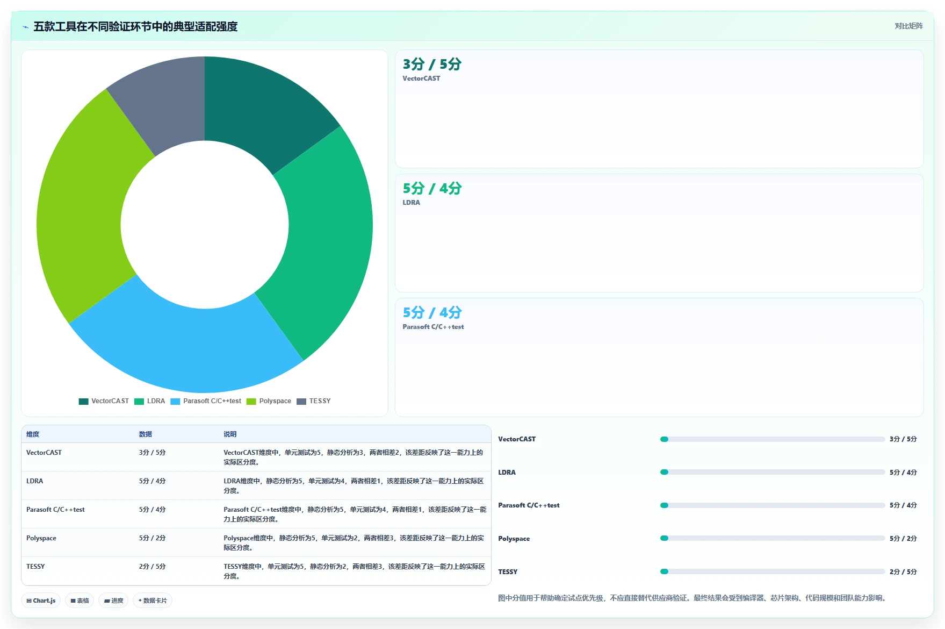
Task: Click the 5分 / 4分 value on the LDRA card
Action: pyautogui.click(x=432, y=189)
